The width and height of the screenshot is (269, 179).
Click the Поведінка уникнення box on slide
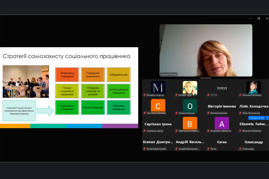tap(93, 75)
